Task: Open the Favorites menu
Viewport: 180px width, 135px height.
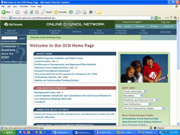Action: click(x=24, y=6)
